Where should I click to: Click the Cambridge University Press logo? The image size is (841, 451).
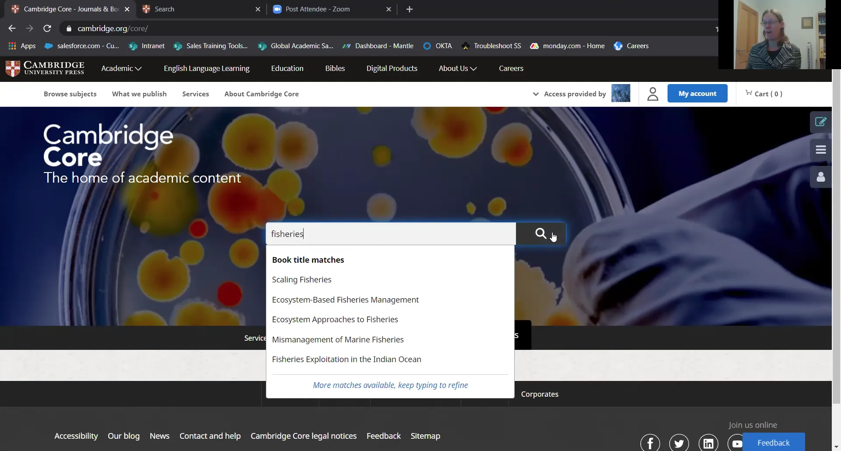tap(45, 68)
